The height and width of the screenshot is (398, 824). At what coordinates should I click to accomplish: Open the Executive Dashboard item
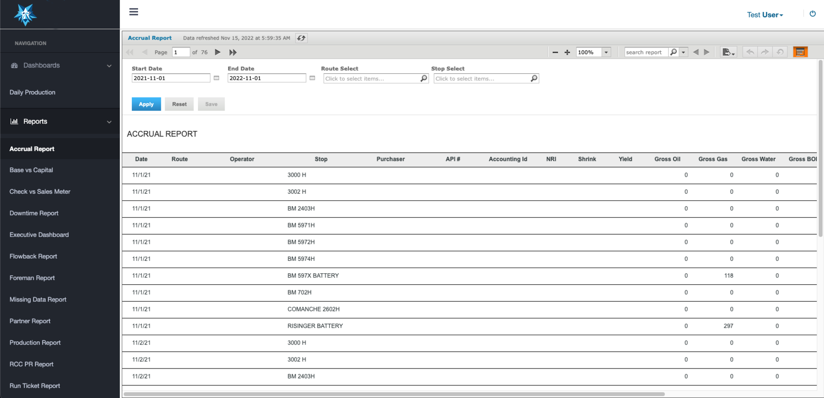(x=39, y=235)
